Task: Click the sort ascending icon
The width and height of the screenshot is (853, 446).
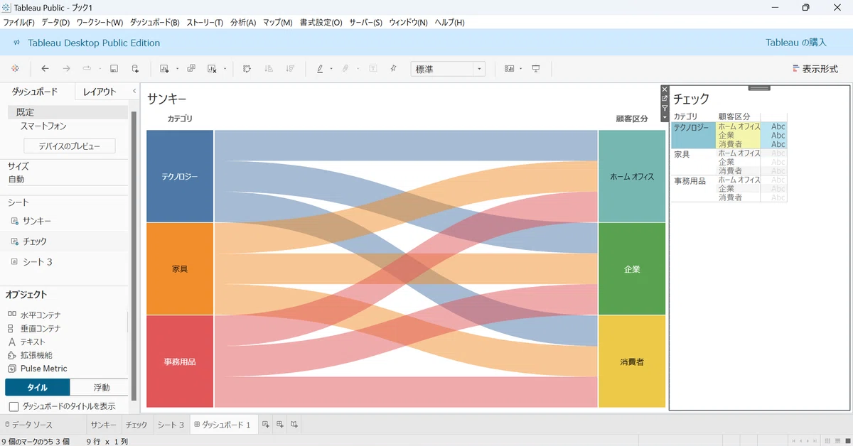Action: tap(269, 69)
